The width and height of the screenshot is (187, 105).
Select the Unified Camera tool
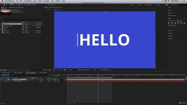(x=12, y=5)
